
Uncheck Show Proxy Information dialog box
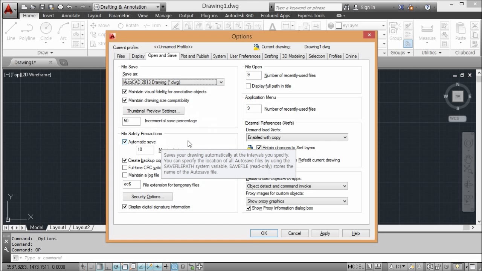(249, 208)
